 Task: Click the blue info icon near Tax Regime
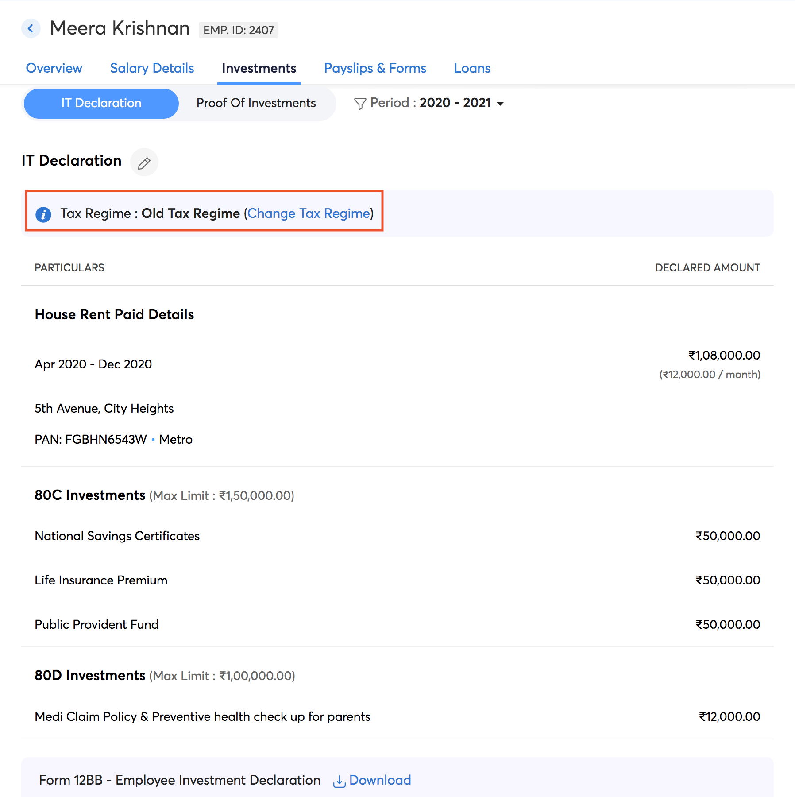tap(43, 214)
